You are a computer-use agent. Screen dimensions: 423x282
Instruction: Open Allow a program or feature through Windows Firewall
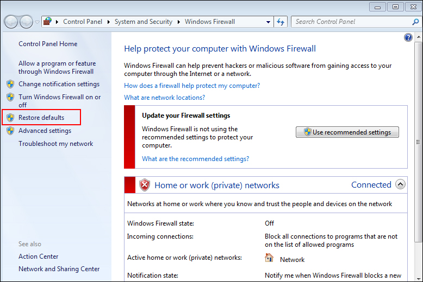[x=57, y=67]
